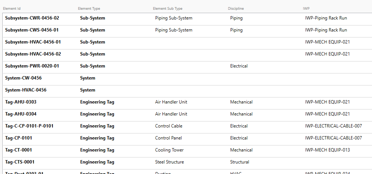Select the Subsystem-HVAC-0456-02 row
372x174 pixels.
(x=33, y=54)
